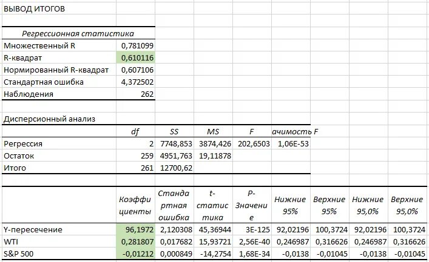429x262 pixels.
Task: Click the p-value 3E-125
Action: coord(258,229)
